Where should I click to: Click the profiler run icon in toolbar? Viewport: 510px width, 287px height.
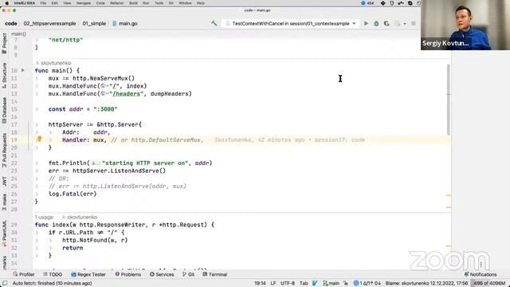[397, 23]
